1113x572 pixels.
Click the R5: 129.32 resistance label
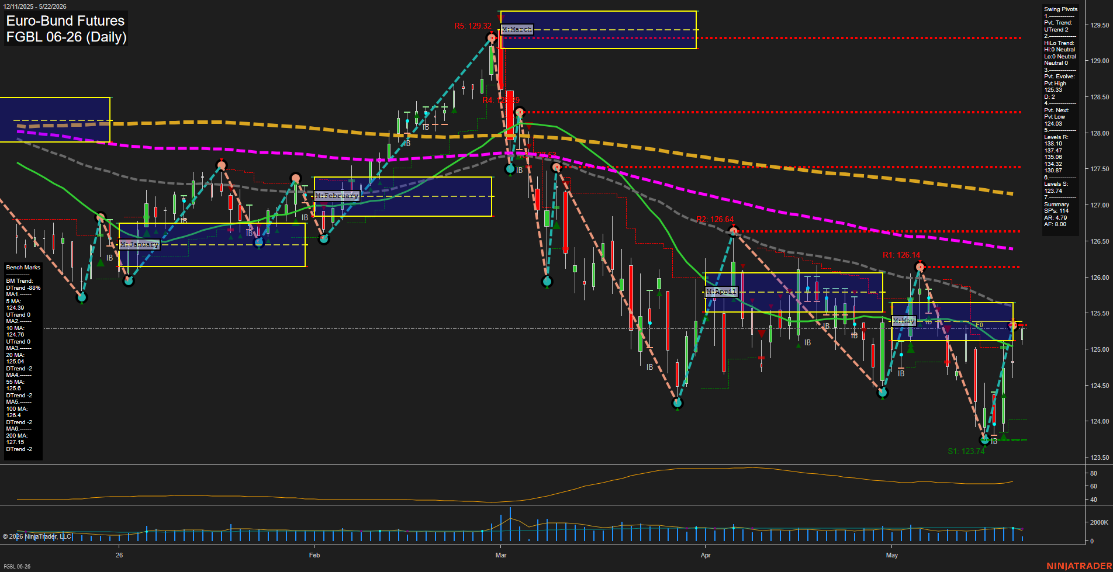472,26
